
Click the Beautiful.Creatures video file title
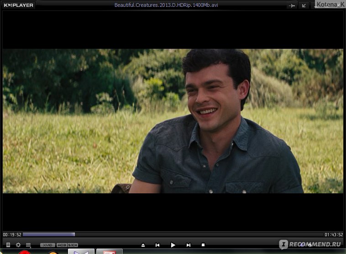coord(166,5)
